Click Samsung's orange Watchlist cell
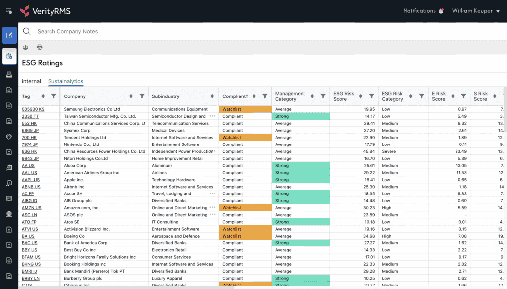The height and width of the screenshot is (289, 507). (x=245, y=109)
